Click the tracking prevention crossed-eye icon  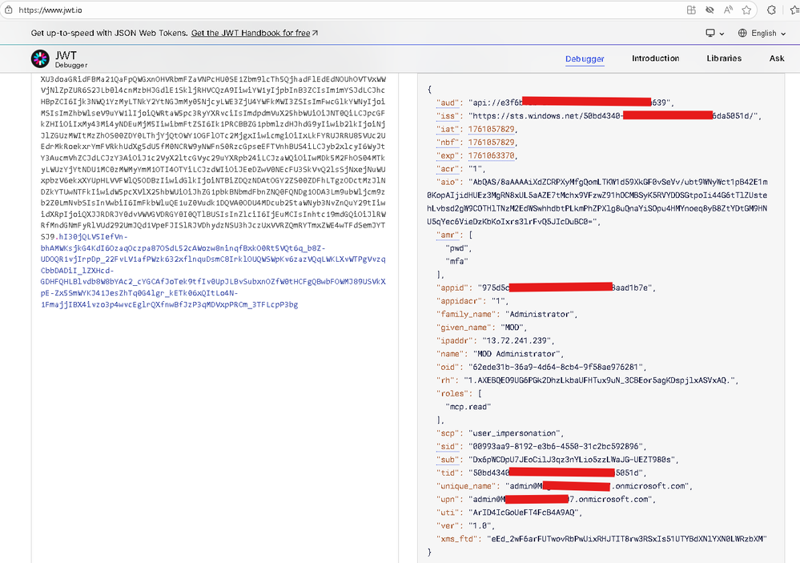coord(710,10)
